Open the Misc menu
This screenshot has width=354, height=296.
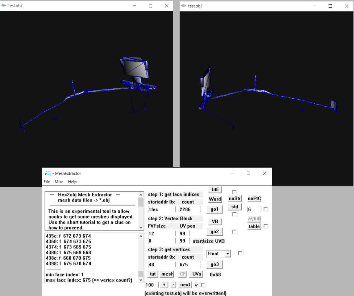click(59, 182)
